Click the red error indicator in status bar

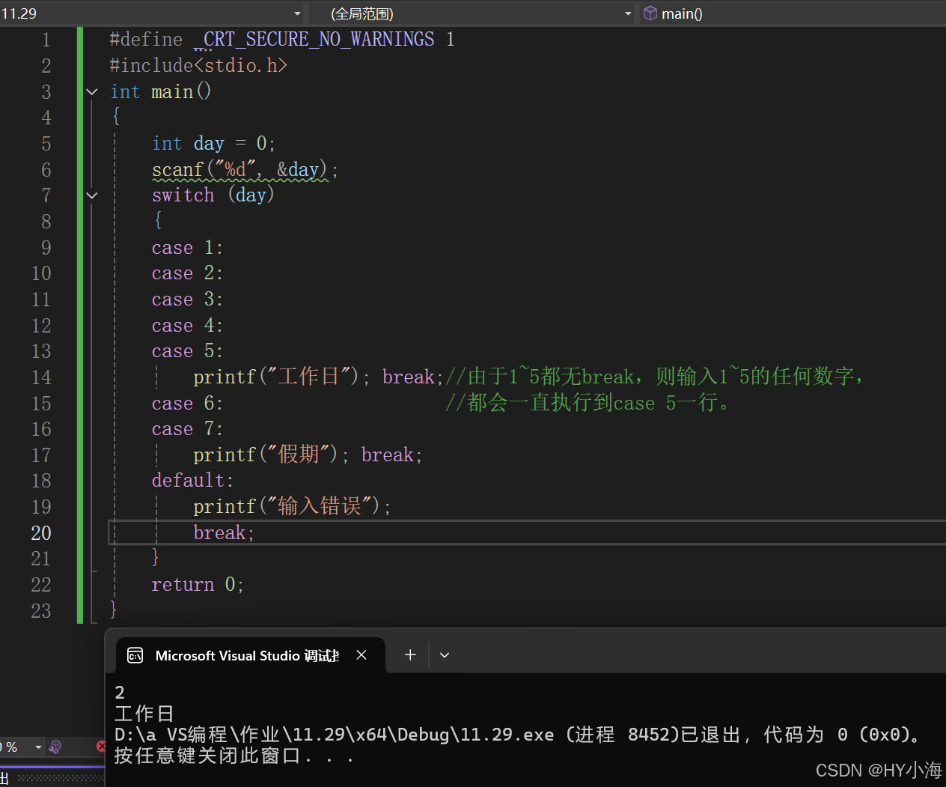click(x=102, y=747)
